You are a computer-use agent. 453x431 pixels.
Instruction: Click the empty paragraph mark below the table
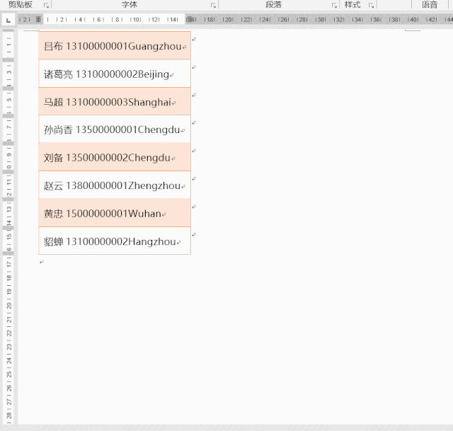tap(42, 262)
